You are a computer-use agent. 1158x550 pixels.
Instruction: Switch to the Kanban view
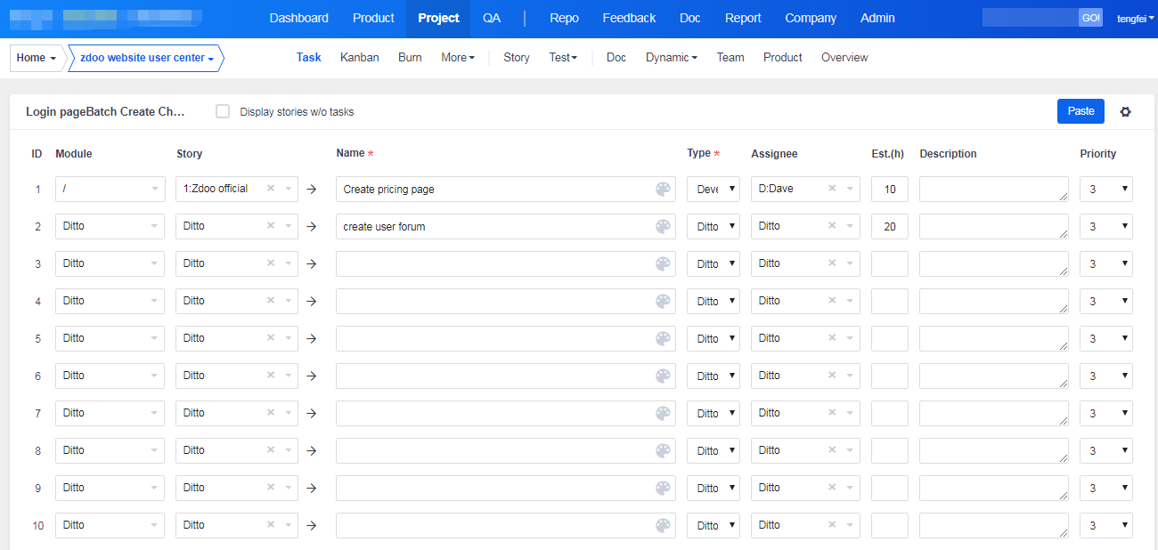pyautogui.click(x=359, y=57)
